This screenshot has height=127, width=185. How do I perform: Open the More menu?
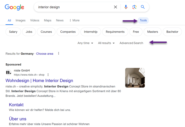[74, 20]
